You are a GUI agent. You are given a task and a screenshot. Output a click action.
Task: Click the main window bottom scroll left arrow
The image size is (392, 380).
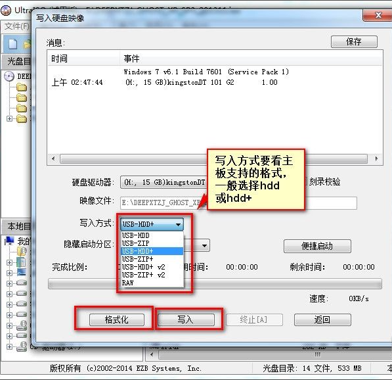152,354
